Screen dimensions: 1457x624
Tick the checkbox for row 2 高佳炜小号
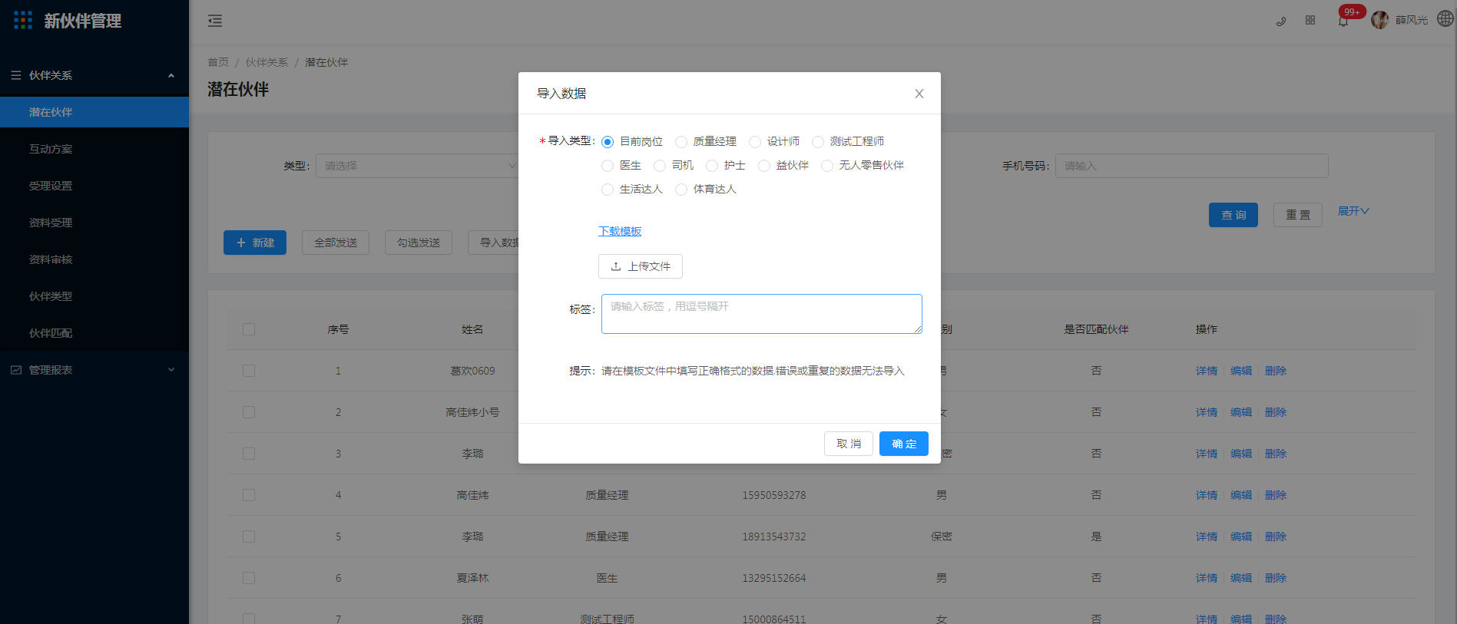pyautogui.click(x=249, y=412)
